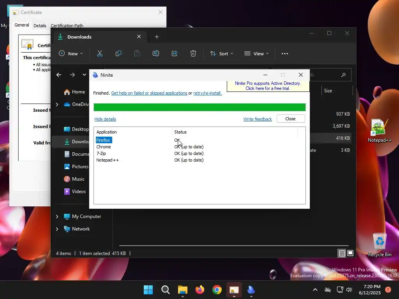Screen dimensions: 399x299
Task: Switch to Certification Path tab
Action: click(67, 25)
